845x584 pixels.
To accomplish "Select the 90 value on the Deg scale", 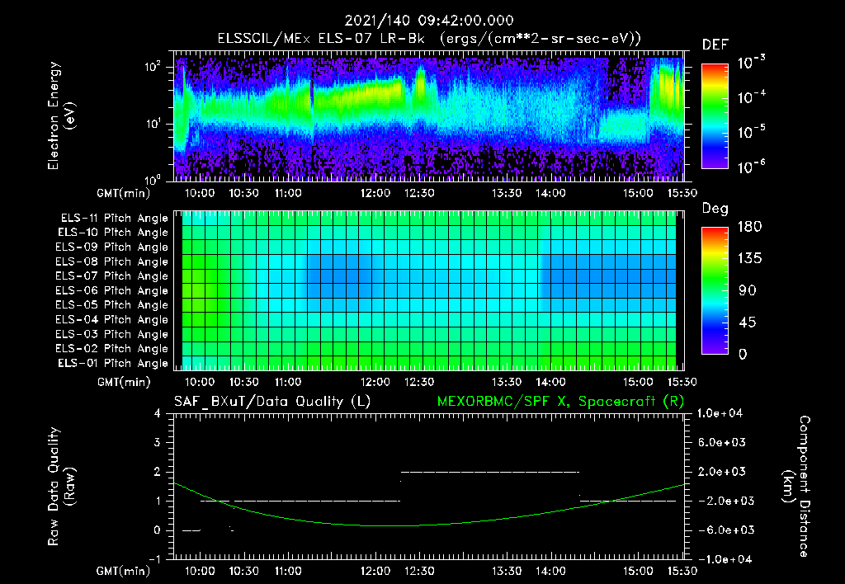I will pyautogui.click(x=747, y=291).
